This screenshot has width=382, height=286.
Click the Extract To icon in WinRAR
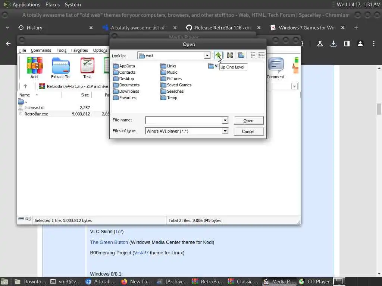click(60, 68)
